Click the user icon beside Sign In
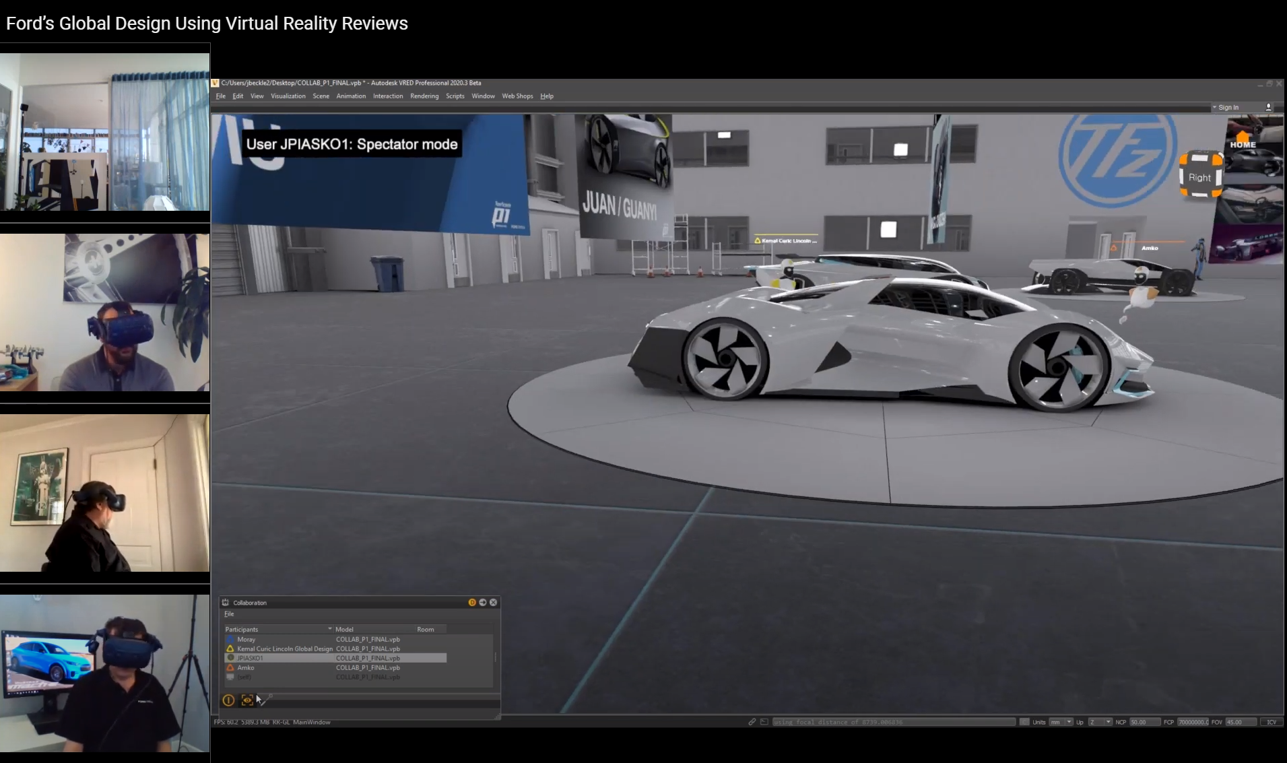Image resolution: width=1287 pixels, height=763 pixels. point(1267,107)
